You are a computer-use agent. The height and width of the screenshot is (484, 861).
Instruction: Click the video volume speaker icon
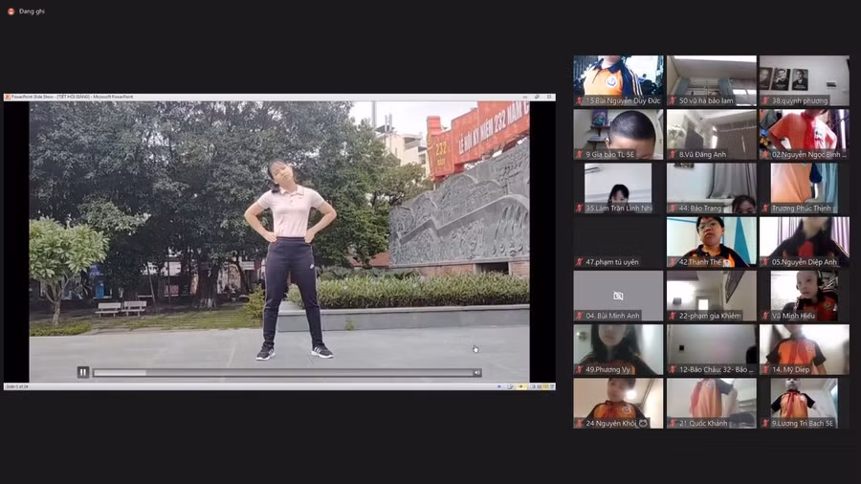(x=477, y=373)
